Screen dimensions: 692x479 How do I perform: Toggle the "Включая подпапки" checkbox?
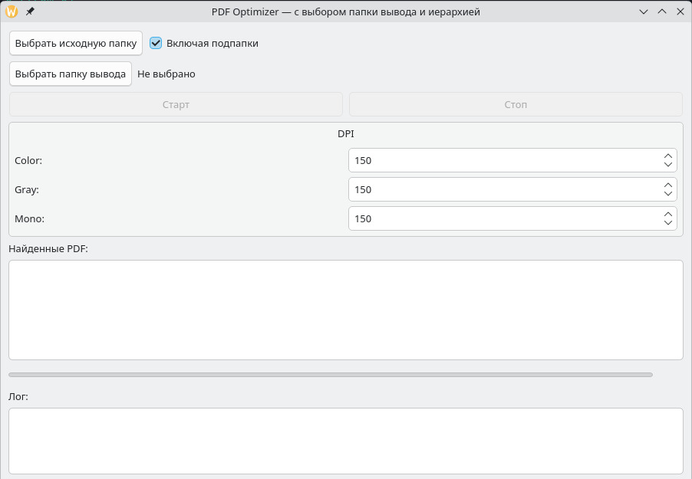(x=156, y=44)
